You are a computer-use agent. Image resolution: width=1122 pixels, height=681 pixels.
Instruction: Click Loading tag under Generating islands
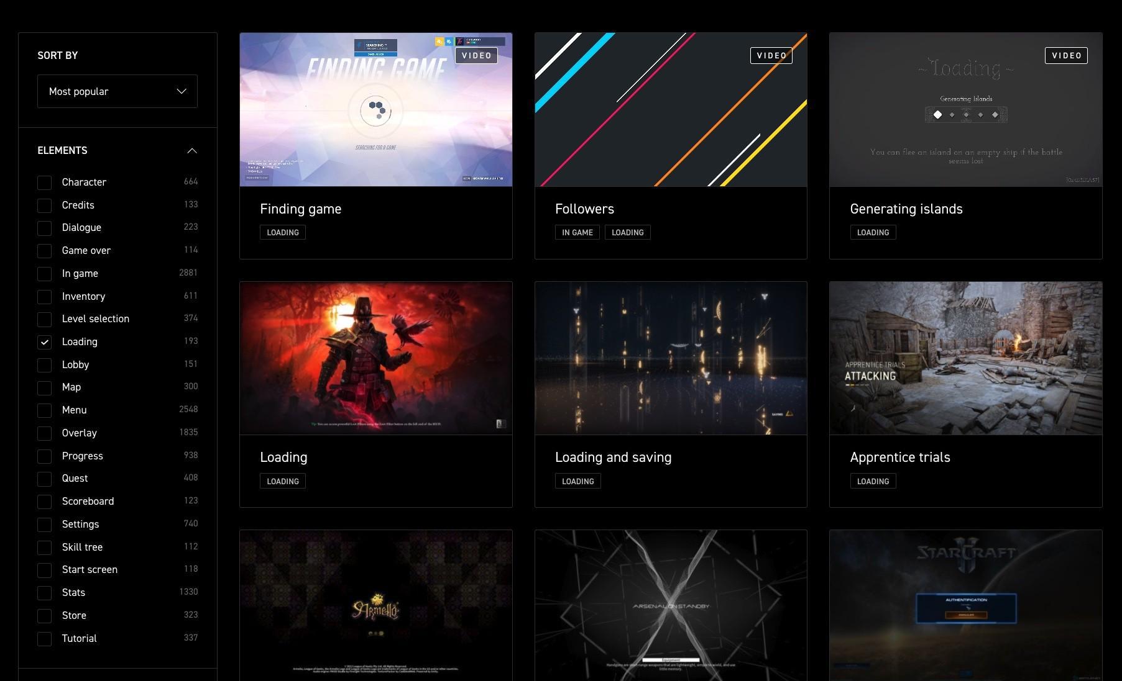[x=873, y=232]
